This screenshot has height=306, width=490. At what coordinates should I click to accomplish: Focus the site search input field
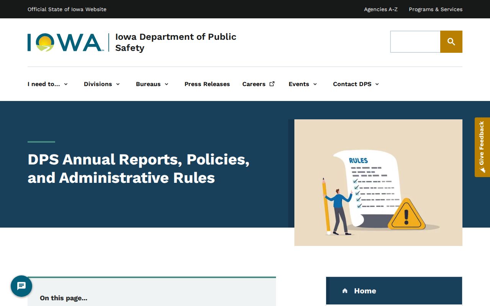pos(415,42)
